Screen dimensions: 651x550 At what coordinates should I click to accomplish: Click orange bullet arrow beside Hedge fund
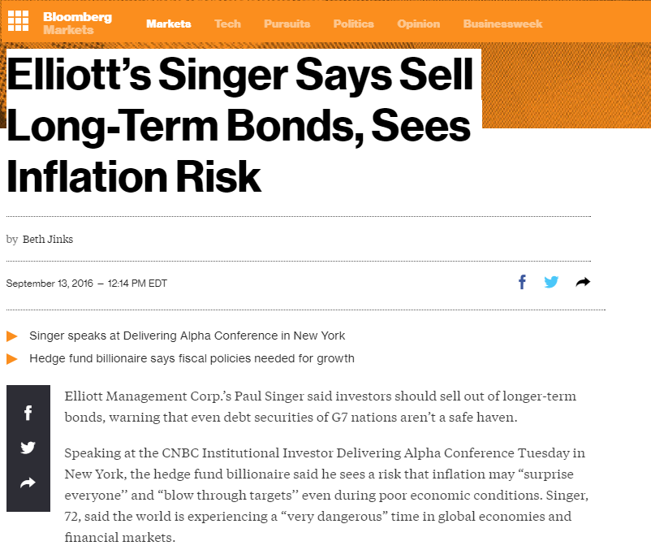12,359
